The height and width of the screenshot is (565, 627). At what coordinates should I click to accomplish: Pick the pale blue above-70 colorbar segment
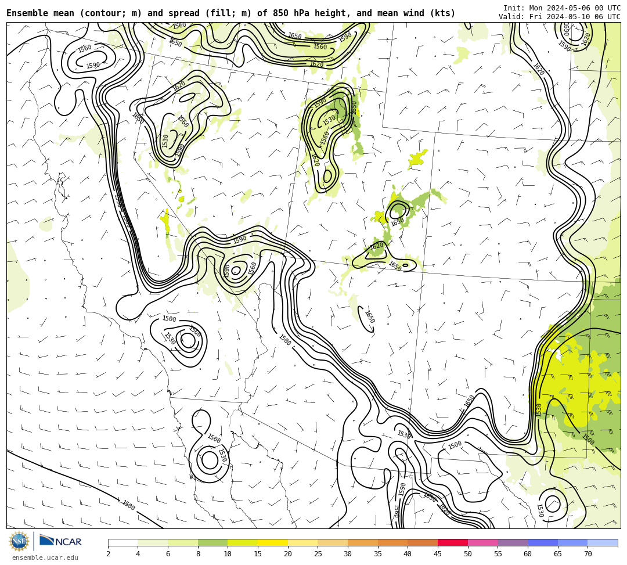point(603,542)
